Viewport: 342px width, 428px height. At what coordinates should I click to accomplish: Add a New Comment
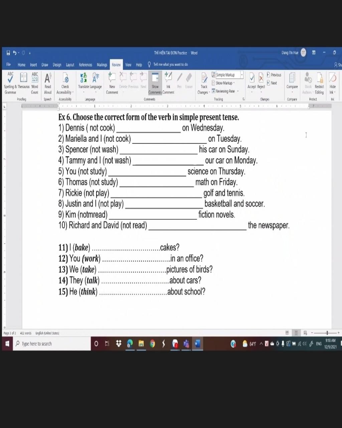[x=112, y=83]
